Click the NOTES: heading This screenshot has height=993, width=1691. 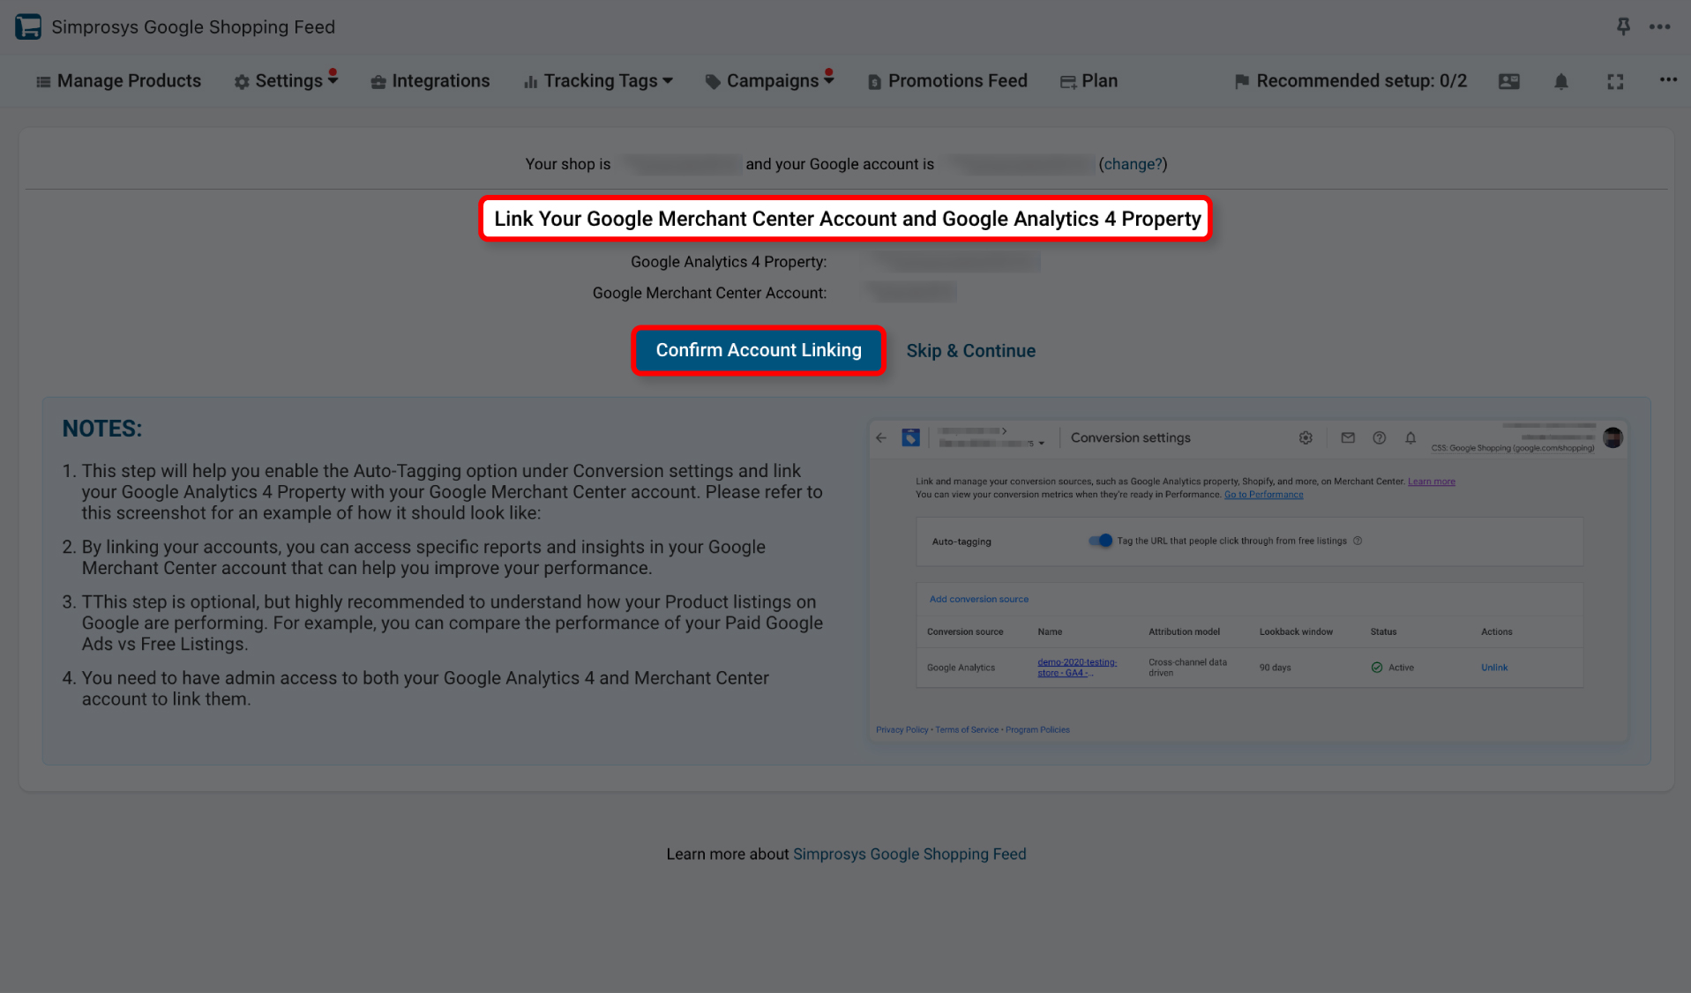102,429
